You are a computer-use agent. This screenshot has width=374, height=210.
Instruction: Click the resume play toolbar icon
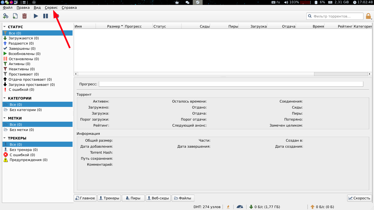(36, 16)
